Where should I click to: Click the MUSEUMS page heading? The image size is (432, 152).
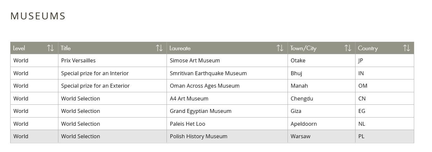tap(38, 16)
